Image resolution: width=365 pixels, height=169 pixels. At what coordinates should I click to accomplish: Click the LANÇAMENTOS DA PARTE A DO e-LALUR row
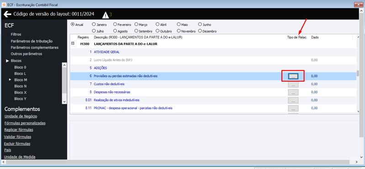click(213, 44)
